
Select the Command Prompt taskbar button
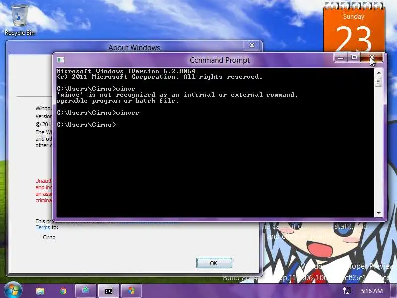108,291
